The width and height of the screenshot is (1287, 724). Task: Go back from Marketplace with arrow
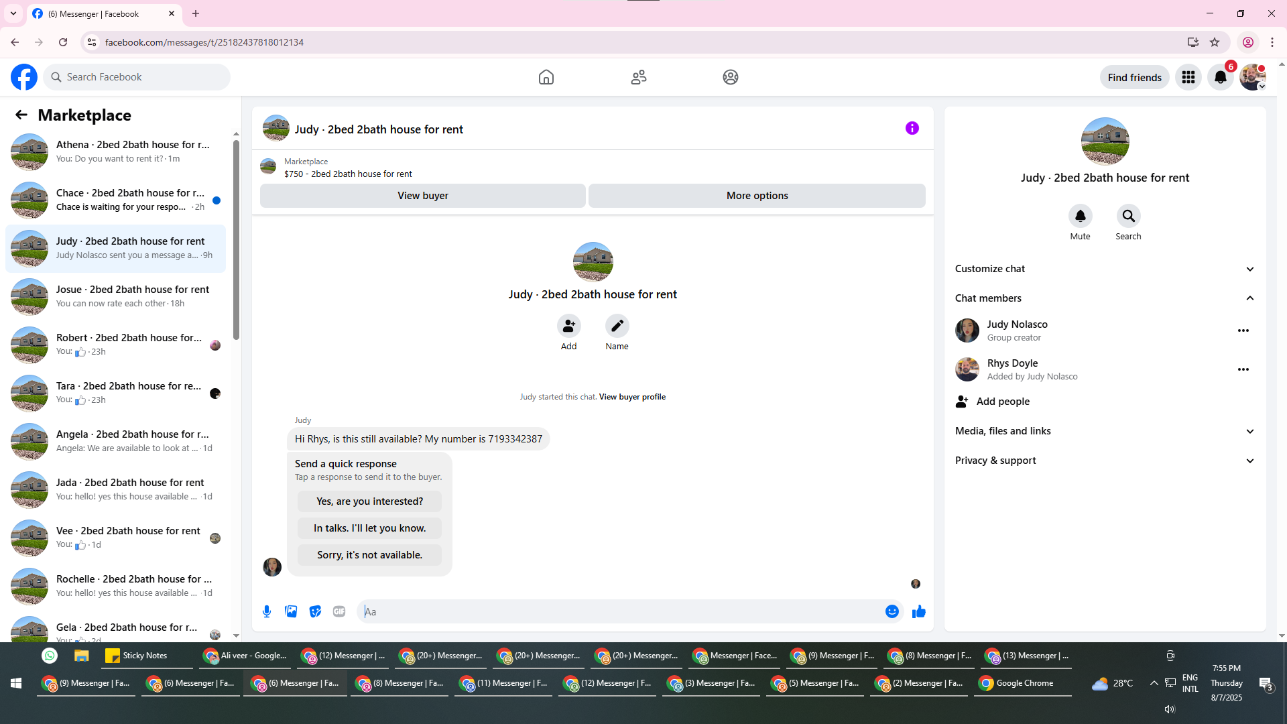click(21, 115)
